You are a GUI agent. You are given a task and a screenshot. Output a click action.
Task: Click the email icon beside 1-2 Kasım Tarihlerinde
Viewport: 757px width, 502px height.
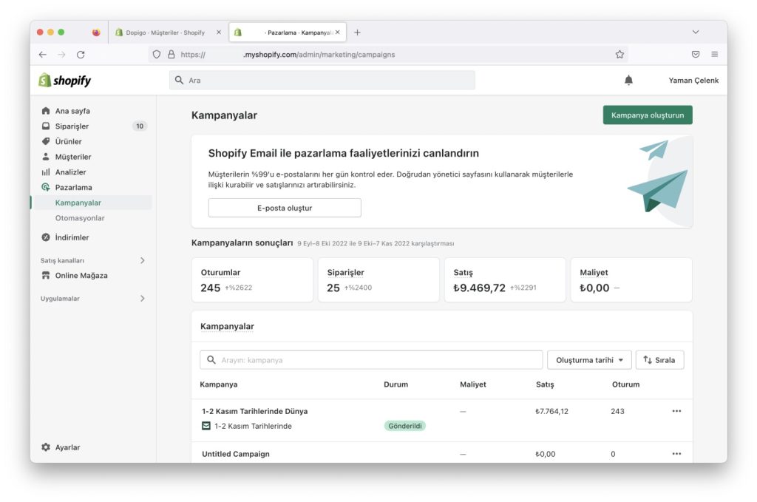pyautogui.click(x=206, y=426)
